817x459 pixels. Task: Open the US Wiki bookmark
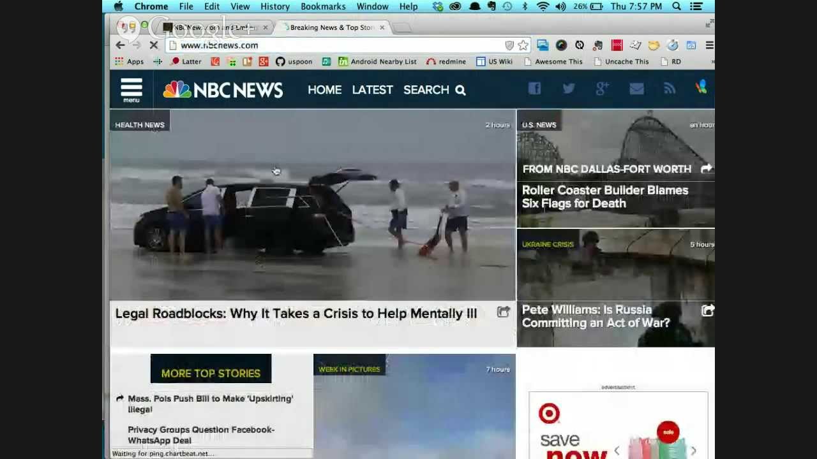tap(494, 62)
